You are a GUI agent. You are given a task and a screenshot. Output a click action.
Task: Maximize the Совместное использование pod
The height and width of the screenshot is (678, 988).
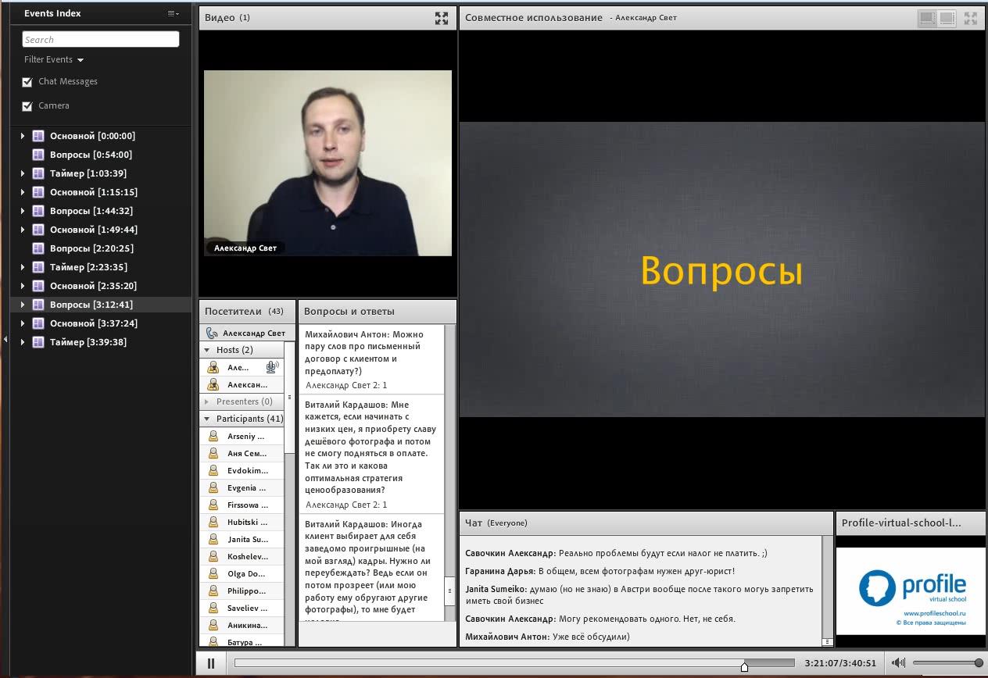[x=971, y=18]
